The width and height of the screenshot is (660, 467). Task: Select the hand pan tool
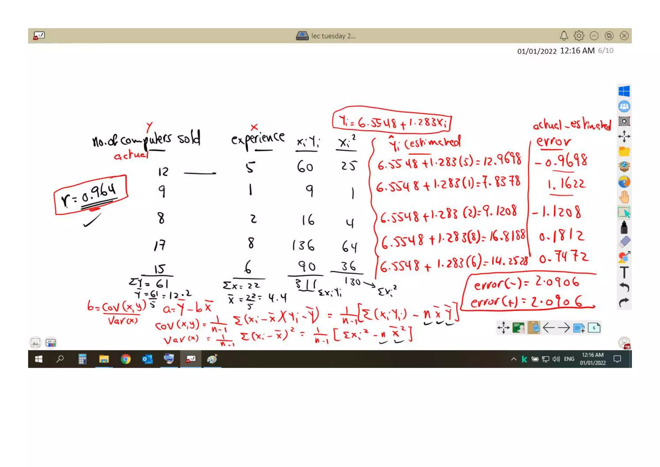[624, 197]
